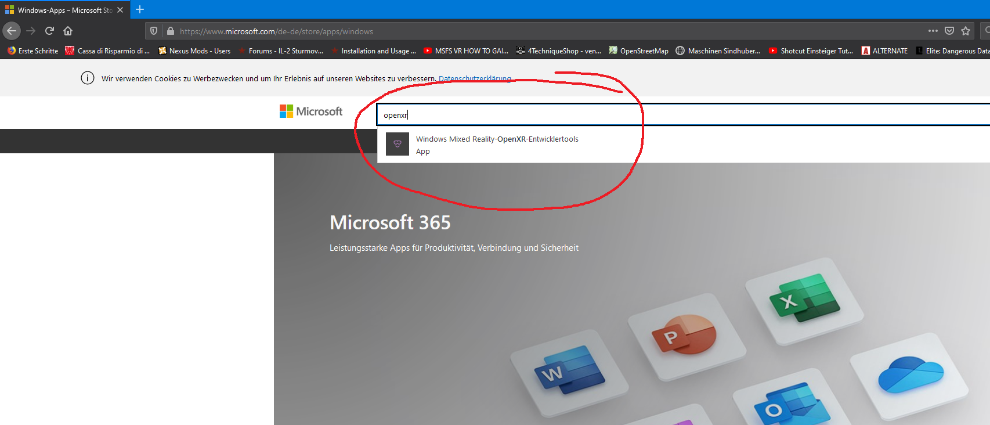Open Maschinen Sindhuber bookmark
This screenshot has height=425, width=990.
tap(718, 51)
